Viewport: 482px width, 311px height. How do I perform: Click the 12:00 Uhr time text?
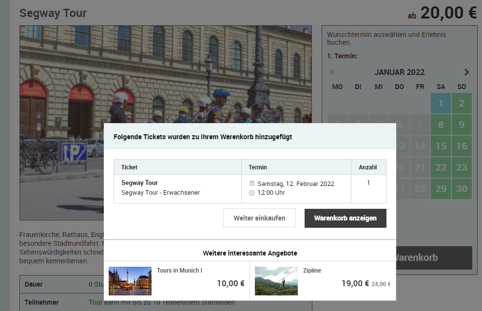click(x=271, y=193)
